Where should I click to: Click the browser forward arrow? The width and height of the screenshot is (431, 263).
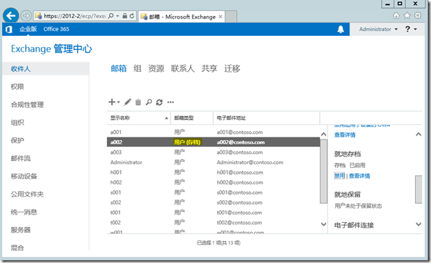point(26,16)
